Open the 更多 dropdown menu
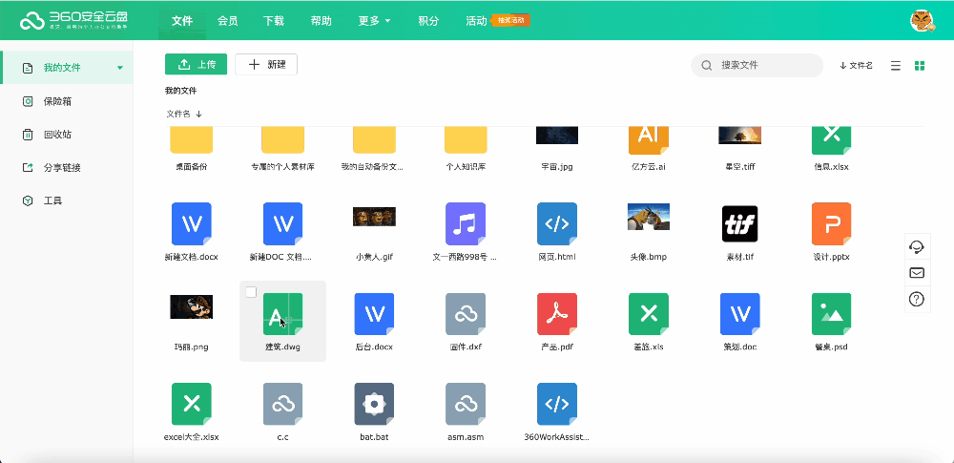 (x=374, y=21)
